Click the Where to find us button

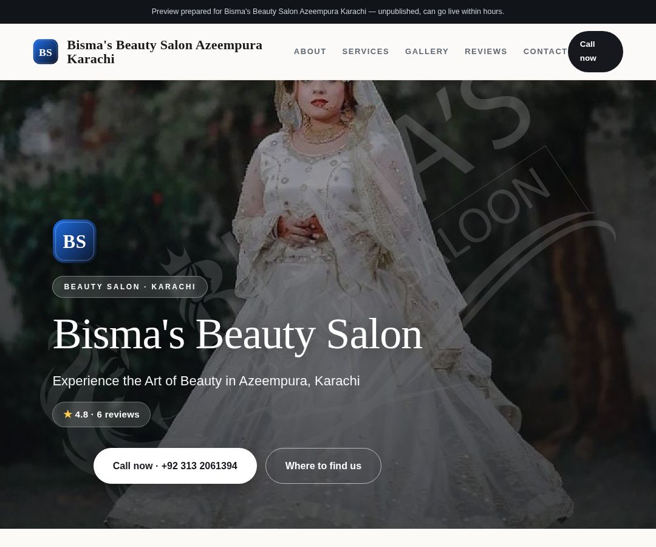point(323,466)
